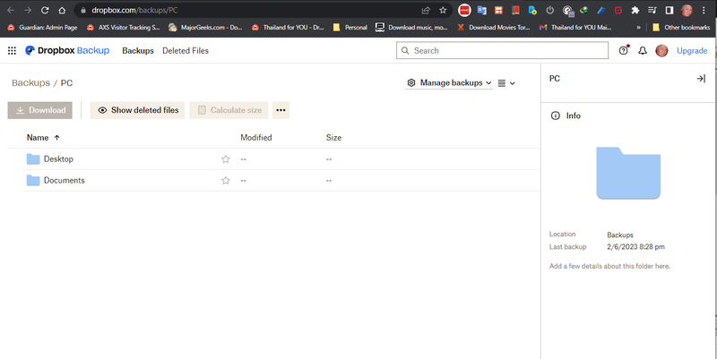Show more bookmarks with the chevron

point(638,28)
